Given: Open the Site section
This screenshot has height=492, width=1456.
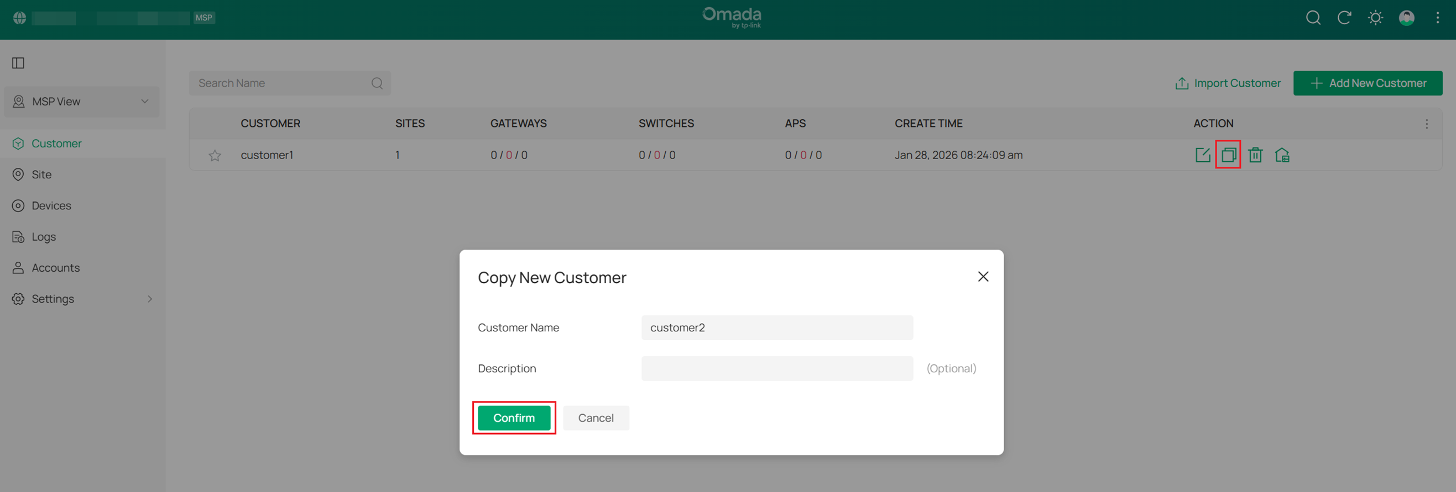Looking at the screenshot, I should pyautogui.click(x=41, y=174).
